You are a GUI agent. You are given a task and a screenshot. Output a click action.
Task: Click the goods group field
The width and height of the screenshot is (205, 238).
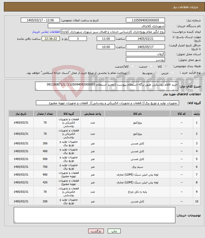[x=107, y=103]
